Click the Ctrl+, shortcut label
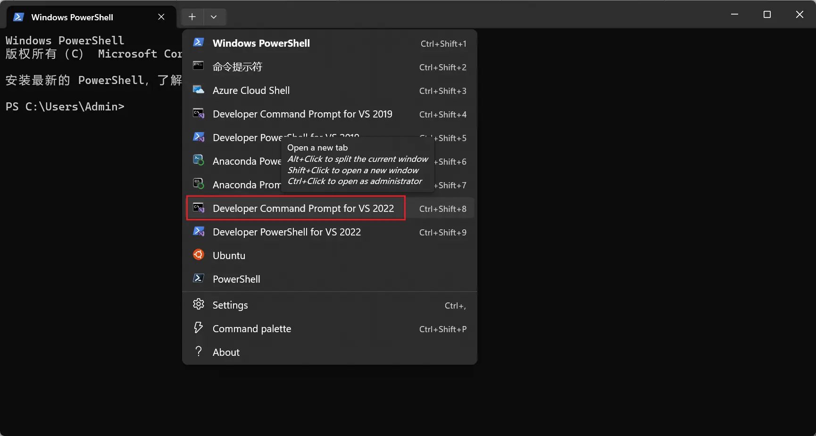 point(455,306)
